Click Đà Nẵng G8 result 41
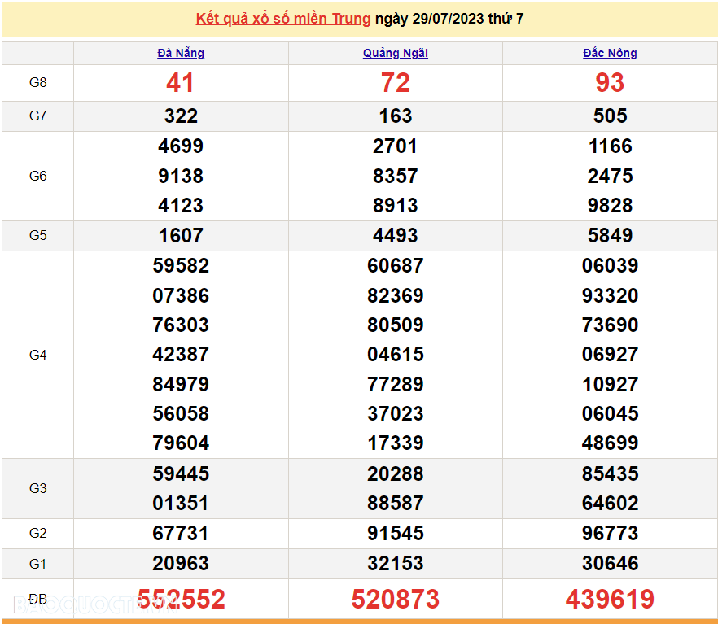The image size is (718, 624). point(181,83)
